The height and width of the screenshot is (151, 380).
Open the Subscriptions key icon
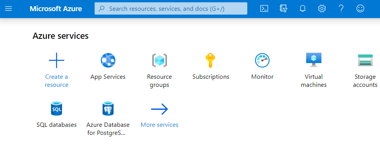point(211,60)
